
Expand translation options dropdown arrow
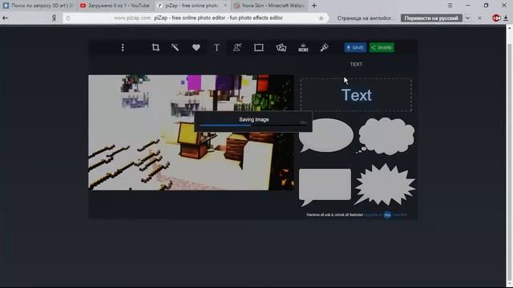pyautogui.click(x=468, y=18)
